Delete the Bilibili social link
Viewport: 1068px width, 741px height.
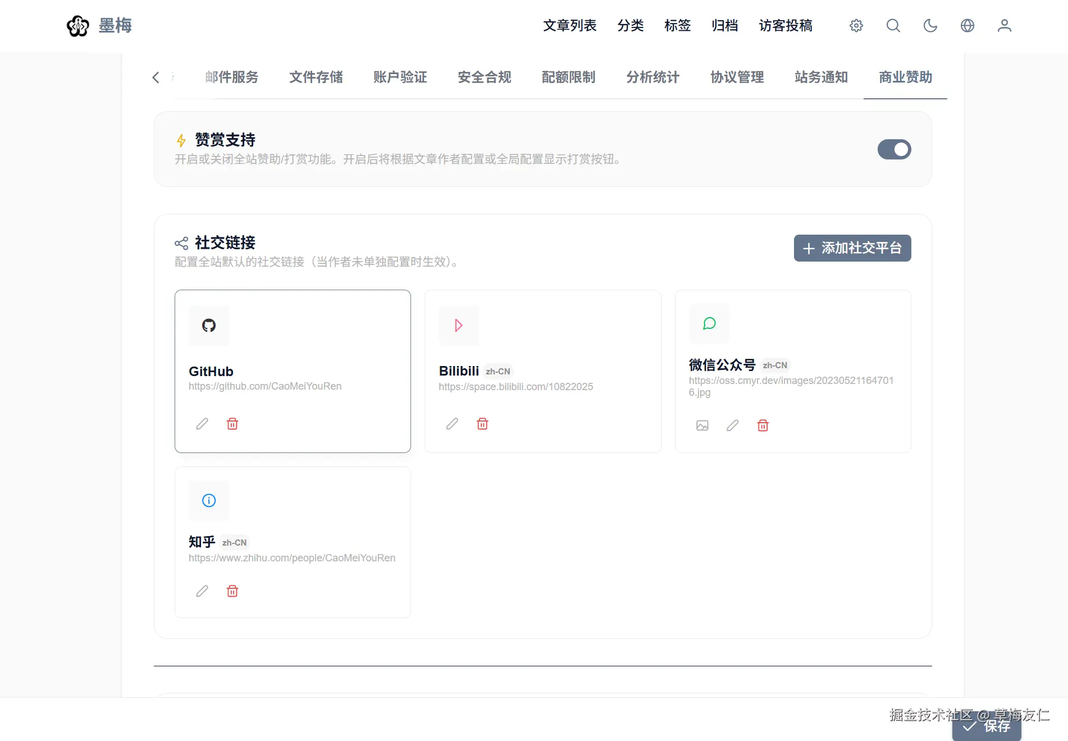482,424
